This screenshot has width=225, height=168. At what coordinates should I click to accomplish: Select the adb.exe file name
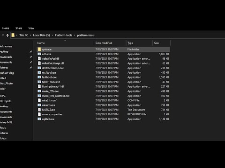[x=46, y=54]
